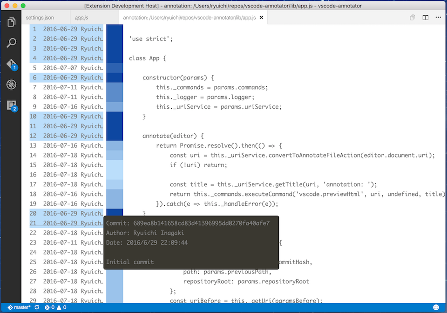Click the errors indicator in the status bar
The image size is (447, 313).
tap(49, 307)
